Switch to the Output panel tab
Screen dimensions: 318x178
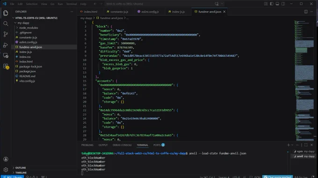coord(103,145)
